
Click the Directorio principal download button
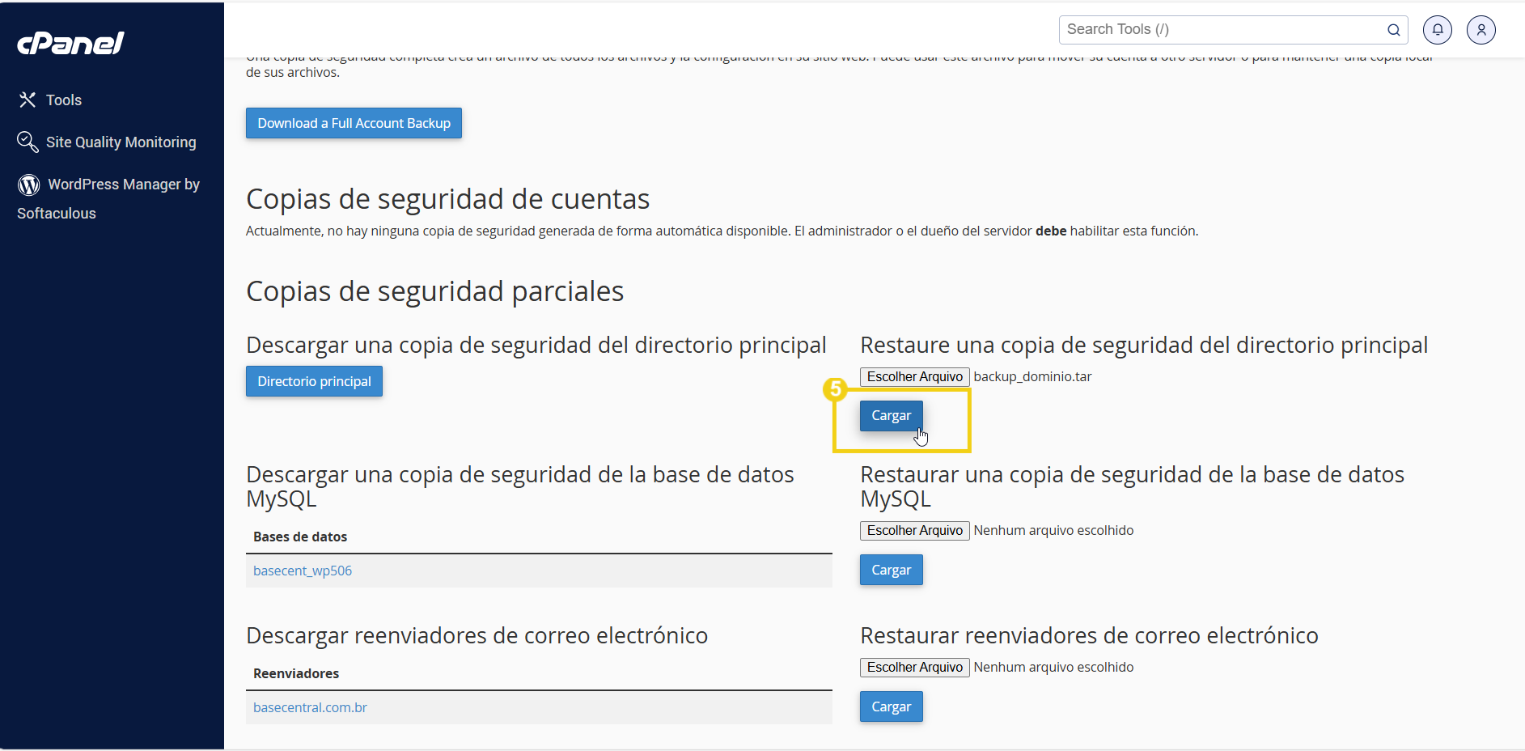pos(314,381)
